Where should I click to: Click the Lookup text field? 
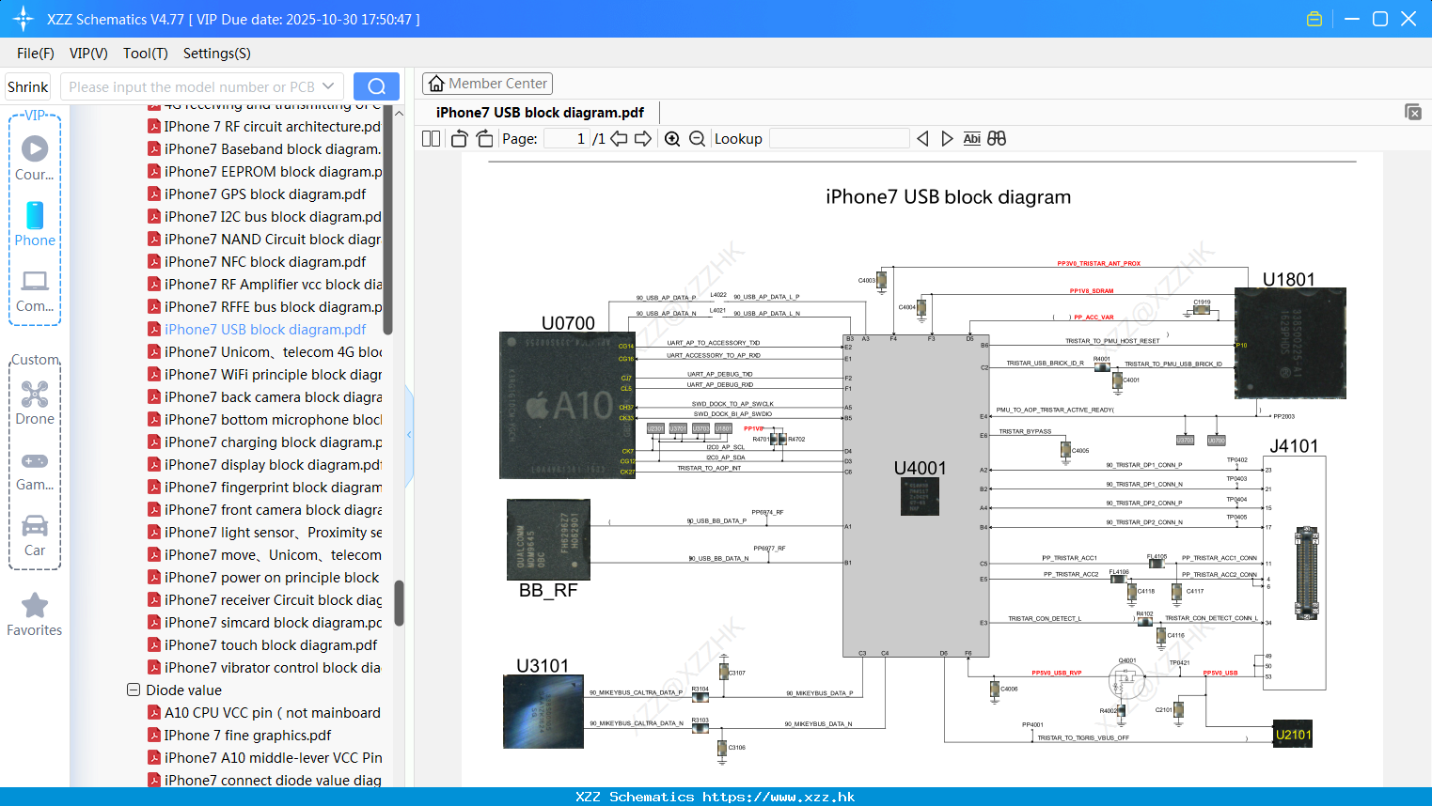(x=839, y=138)
